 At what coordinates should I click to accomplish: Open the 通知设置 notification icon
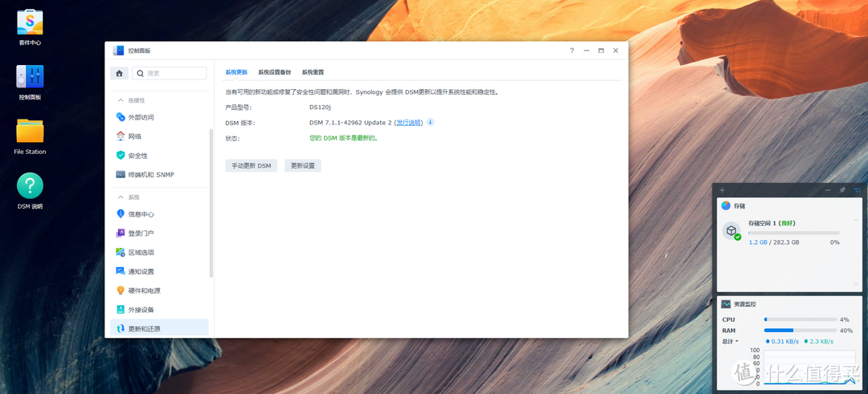tap(120, 270)
